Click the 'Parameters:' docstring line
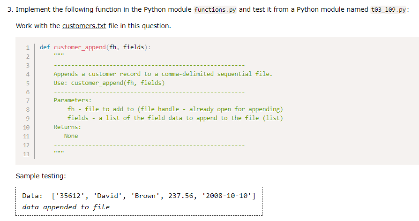419x221 pixels. tap(73, 100)
